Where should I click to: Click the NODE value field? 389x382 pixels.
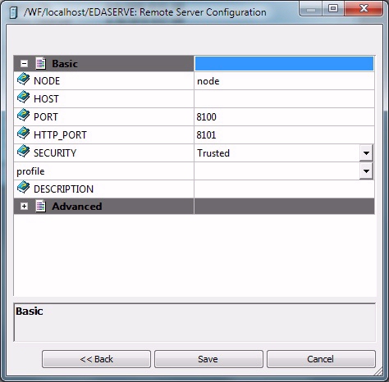point(284,81)
